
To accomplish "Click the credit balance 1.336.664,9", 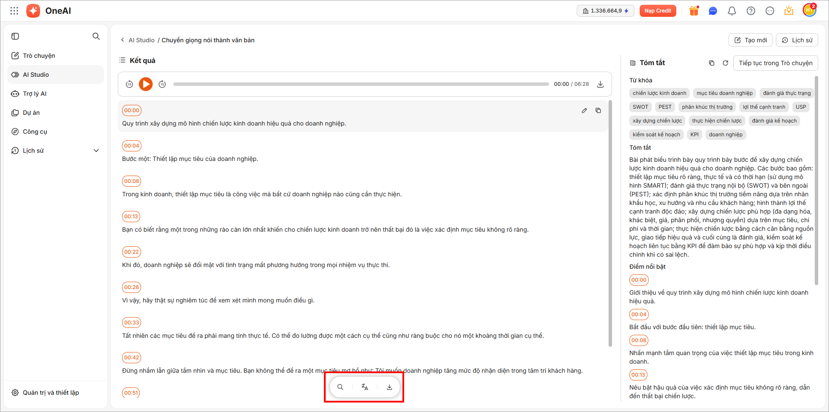I will [x=606, y=11].
